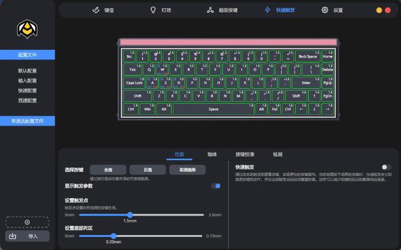
Task: Select the left arrow key
Action: coord(301,109)
